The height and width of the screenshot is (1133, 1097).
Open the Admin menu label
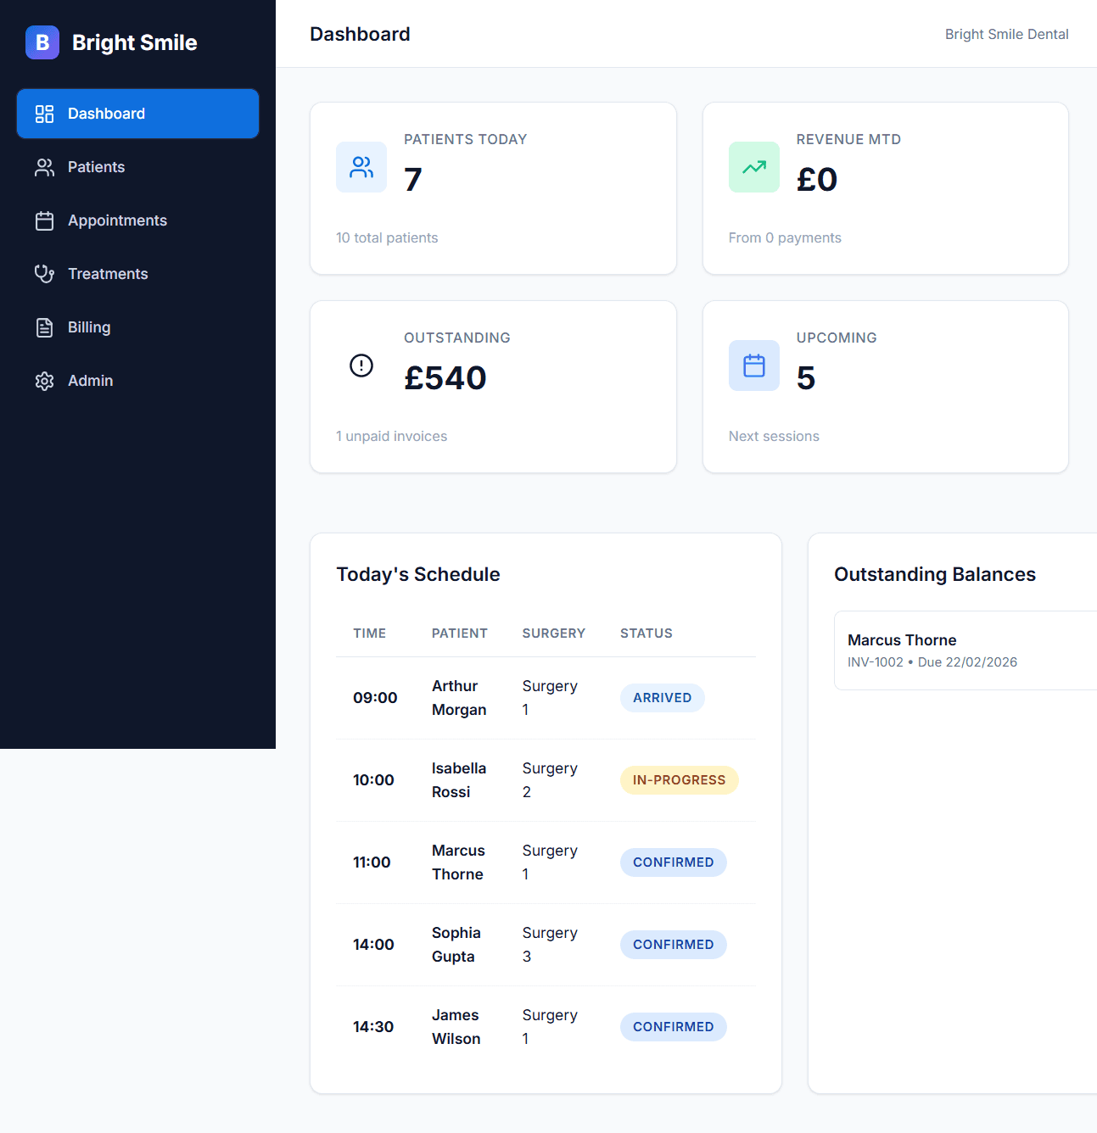pos(90,381)
